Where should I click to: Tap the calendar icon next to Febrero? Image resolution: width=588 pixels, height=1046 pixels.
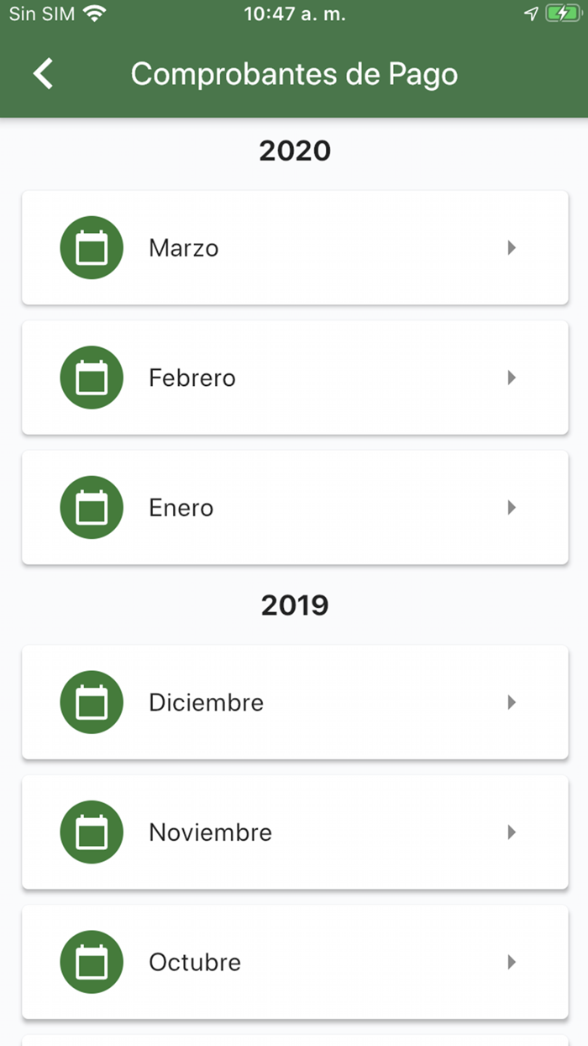click(91, 377)
